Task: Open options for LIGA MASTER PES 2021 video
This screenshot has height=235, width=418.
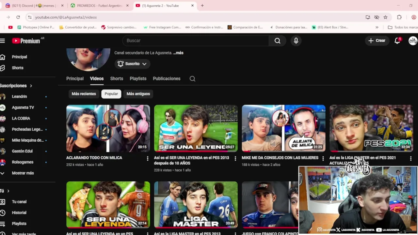Action: pyautogui.click(x=411, y=158)
